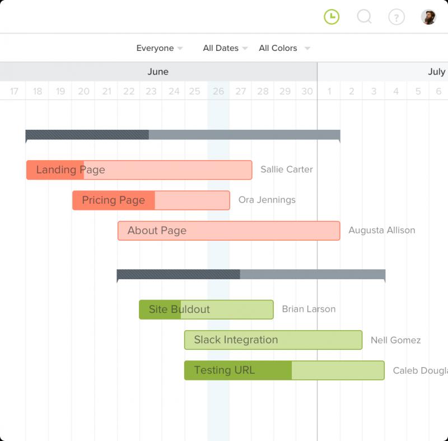Viewport: 448px width, 441px height.
Task: Expand the Everyone filter dropdown
Action: (x=160, y=48)
